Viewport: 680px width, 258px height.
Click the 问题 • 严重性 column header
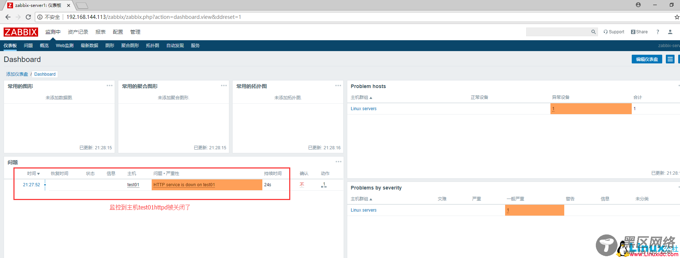click(x=166, y=174)
